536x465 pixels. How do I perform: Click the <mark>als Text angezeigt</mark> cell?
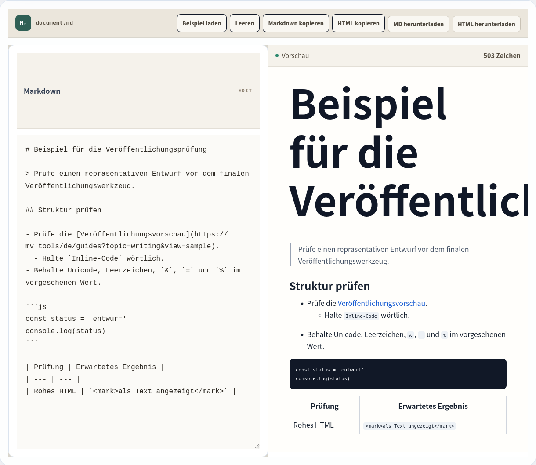433,425
